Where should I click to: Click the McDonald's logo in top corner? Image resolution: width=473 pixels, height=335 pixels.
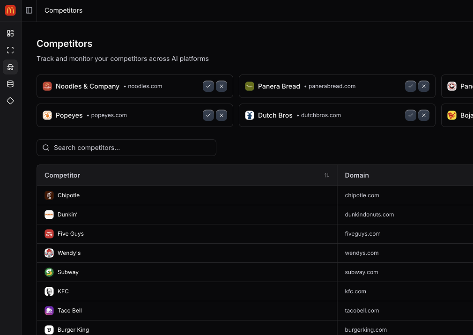click(10, 10)
